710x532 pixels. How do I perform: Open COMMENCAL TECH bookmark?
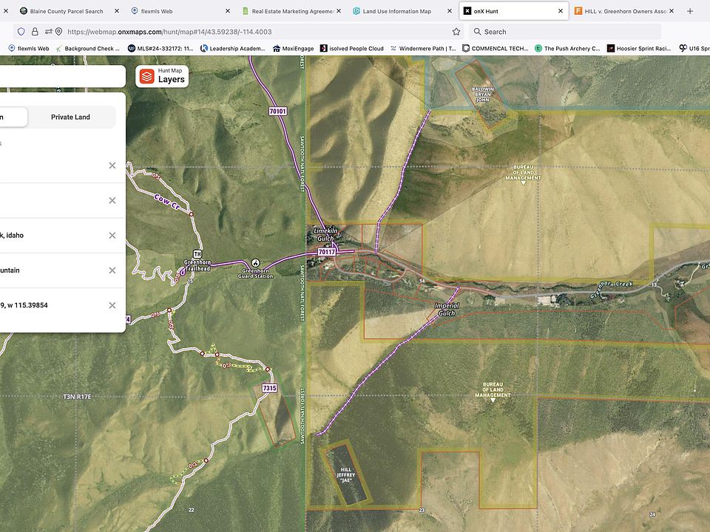click(496, 49)
